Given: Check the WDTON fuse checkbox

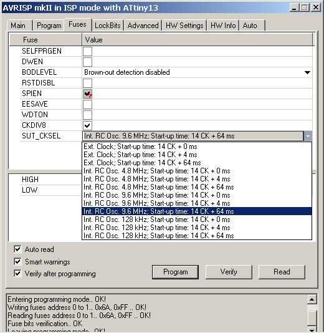Looking at the screenshot, I should tap(87, 115).
